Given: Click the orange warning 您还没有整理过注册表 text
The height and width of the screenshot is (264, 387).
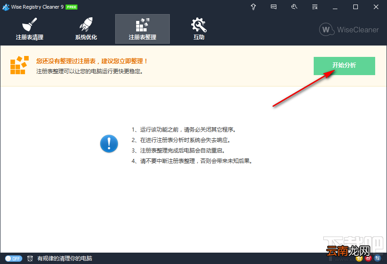Looking at the screenshot, I should point(92,61).
